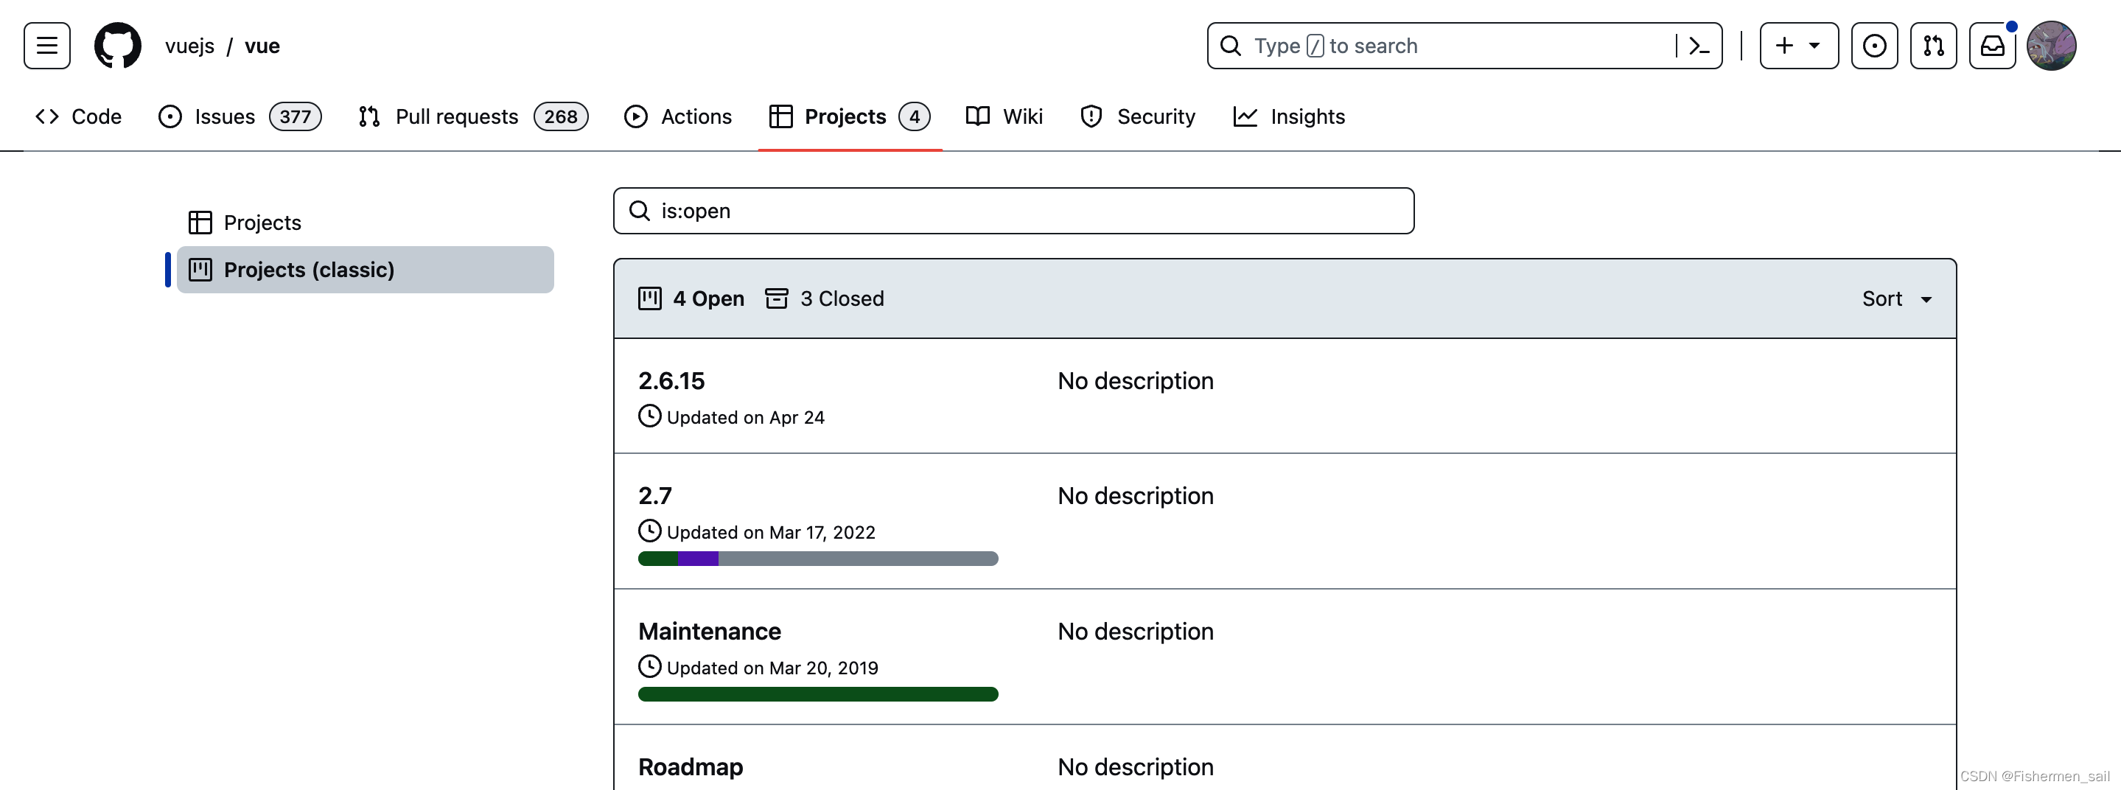Click the Maintenance project progress bar

[817, 694]
